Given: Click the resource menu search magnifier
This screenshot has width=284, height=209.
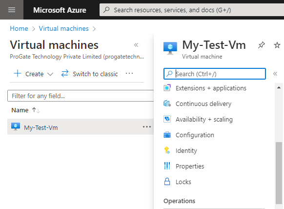Looking at the screenshot, I should [169, 74].
